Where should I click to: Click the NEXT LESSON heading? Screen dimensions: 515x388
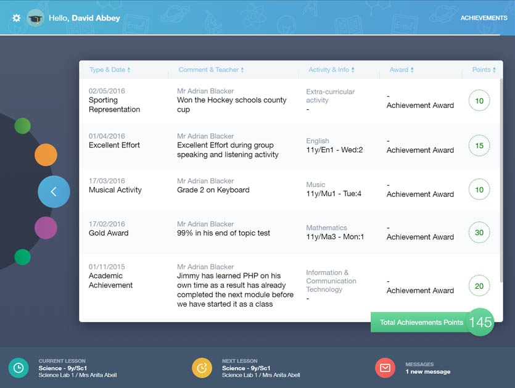[239, 361]
